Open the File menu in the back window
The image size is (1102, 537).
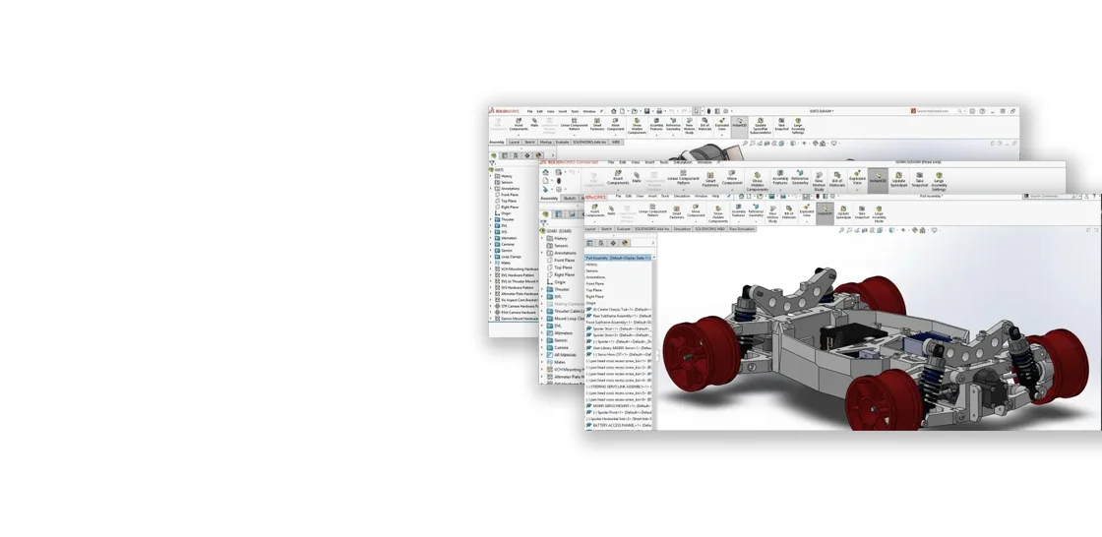pos(530,111)
